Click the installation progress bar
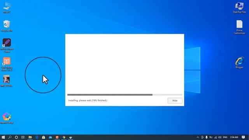The image size is (249, 140). [x=124, y=95]
